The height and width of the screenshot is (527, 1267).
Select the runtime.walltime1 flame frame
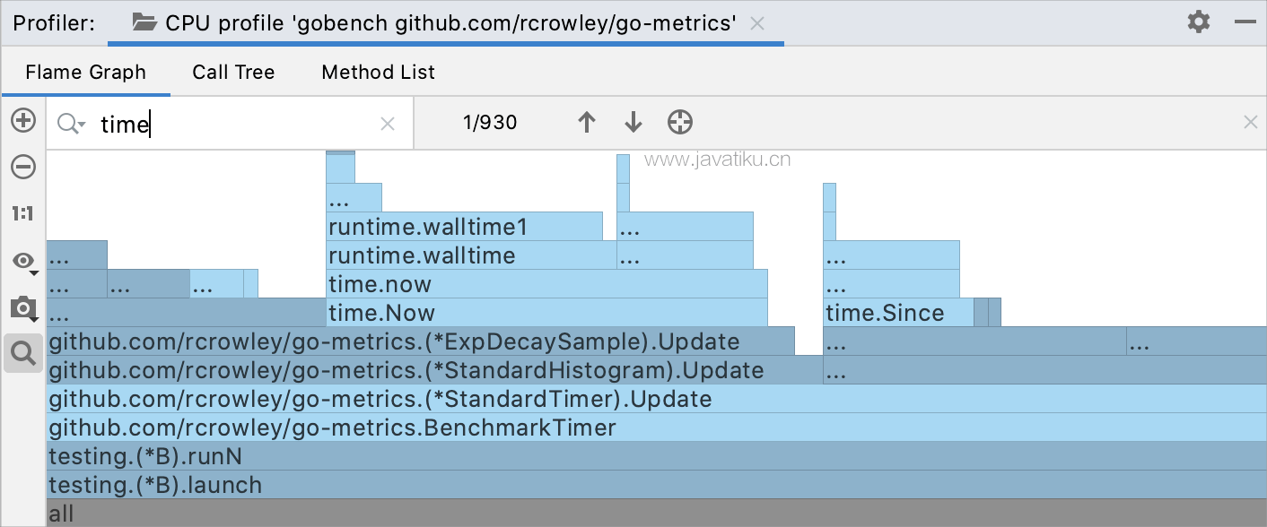click(x=465, y=227)
